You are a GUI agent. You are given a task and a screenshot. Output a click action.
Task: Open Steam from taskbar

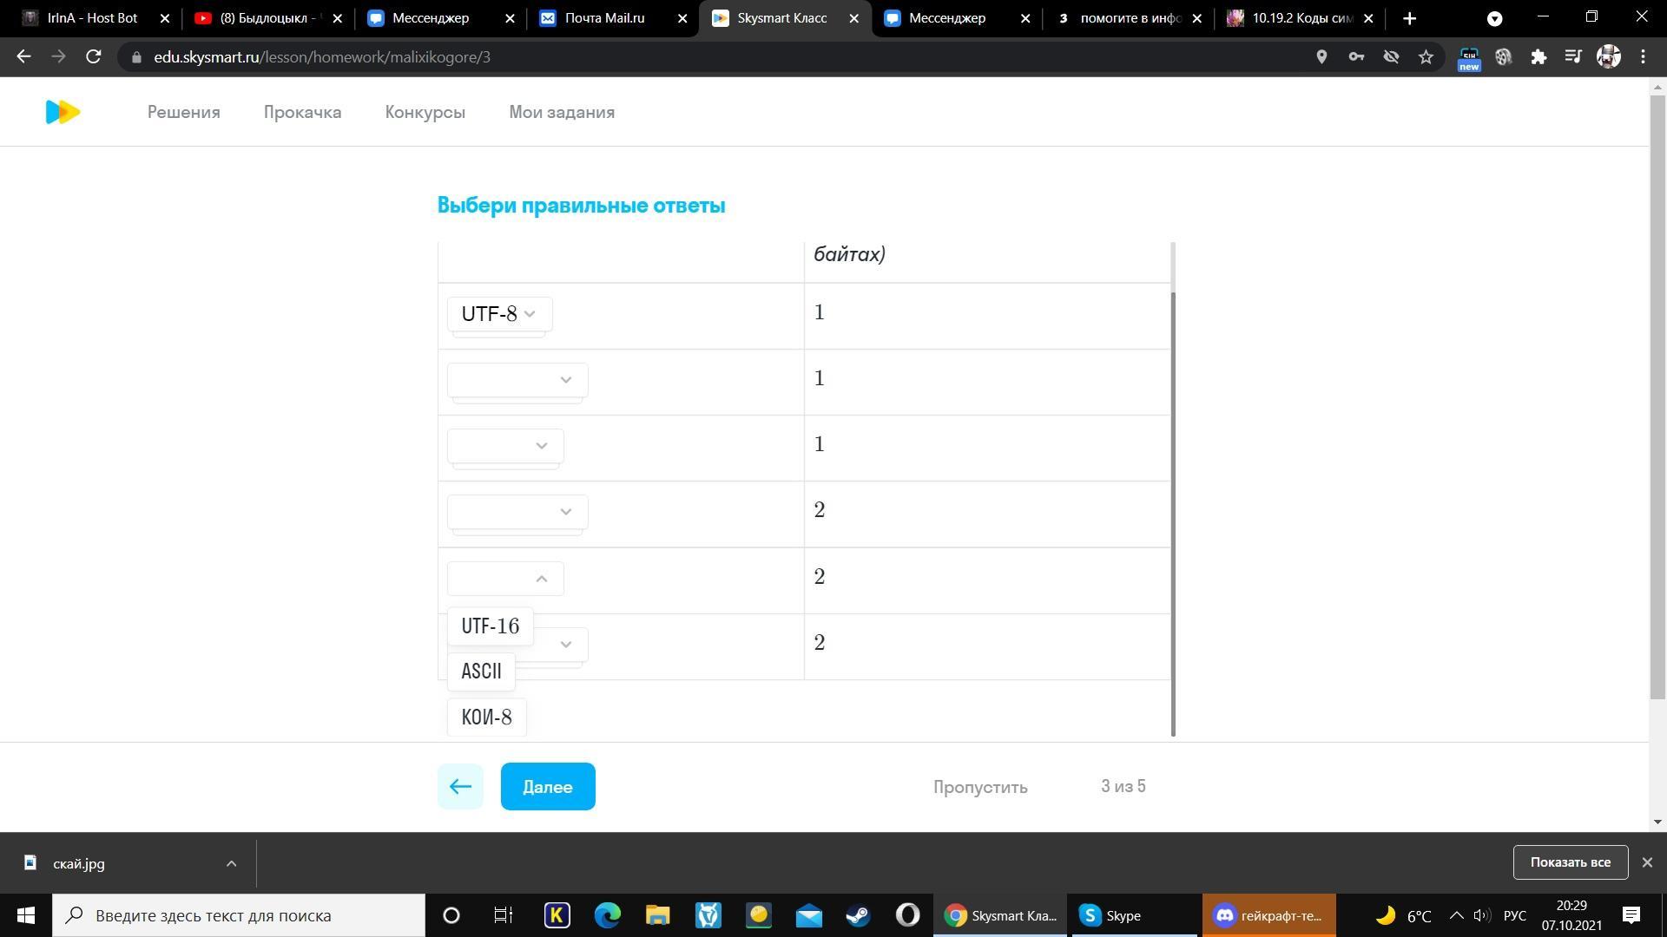pos(858,915)
